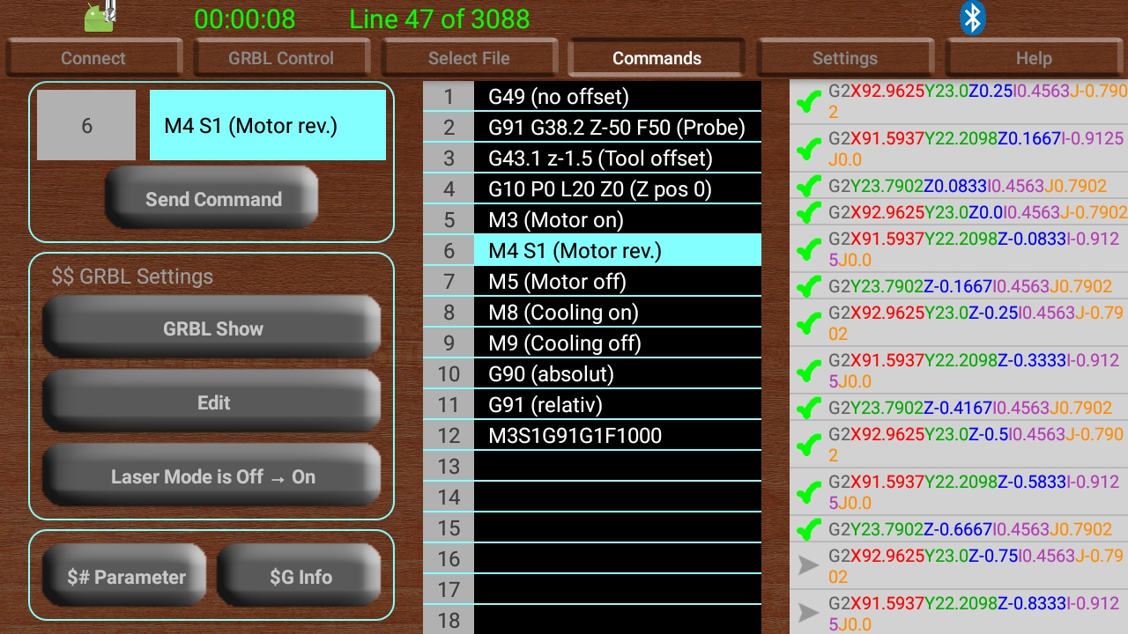Click the elapsed time 00:00:08
This screenshot has height=634, width=1128.
click(x=245, y=19)
